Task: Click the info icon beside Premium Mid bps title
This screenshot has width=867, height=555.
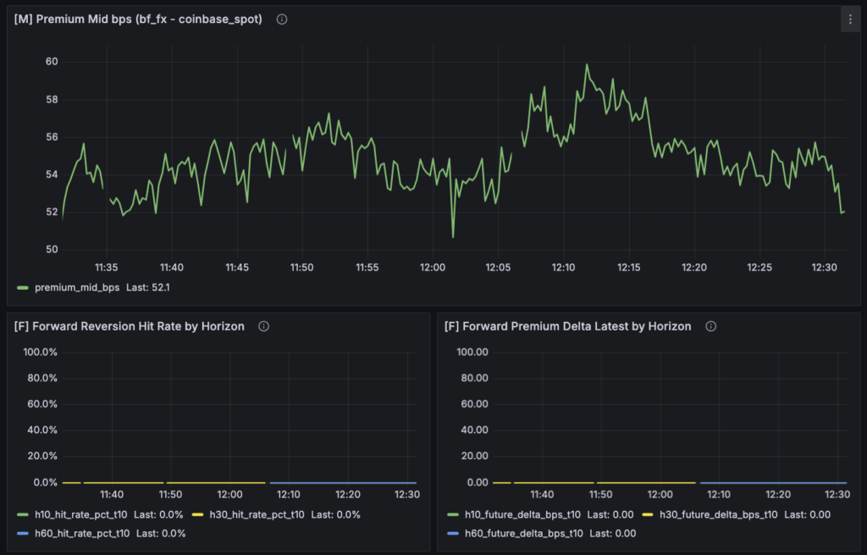Action: pyautogui.click(x=282, y=19)
